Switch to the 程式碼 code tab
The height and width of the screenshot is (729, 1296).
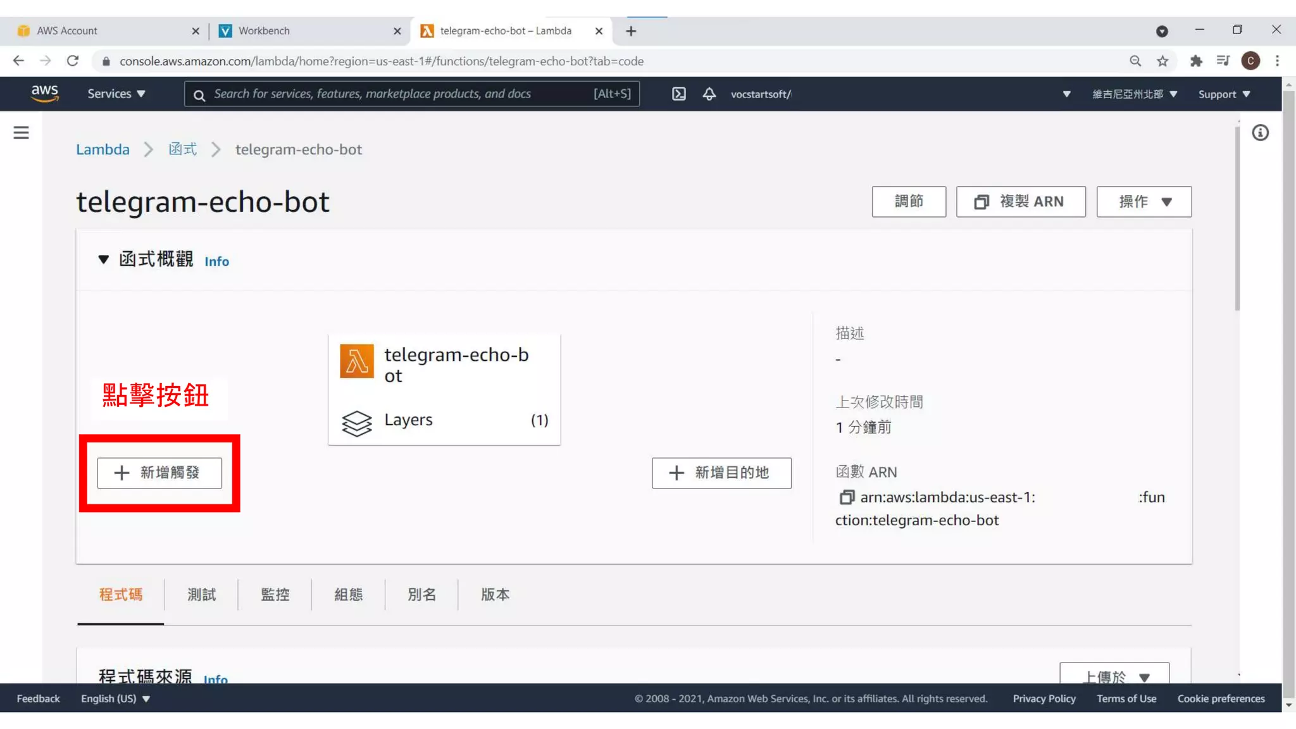(120, 595)
